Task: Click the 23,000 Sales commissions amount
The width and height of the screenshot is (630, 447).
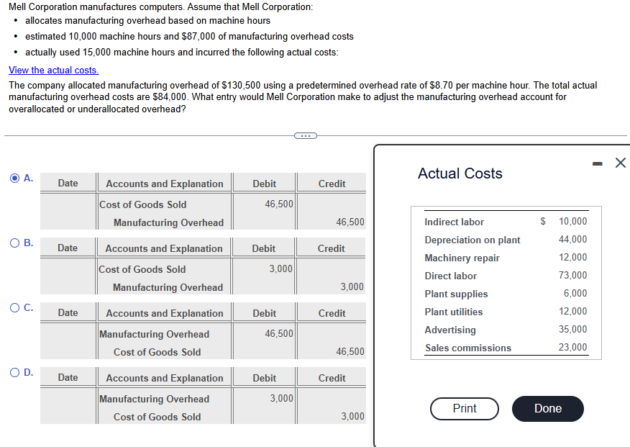Action: (x=573, y=347)
